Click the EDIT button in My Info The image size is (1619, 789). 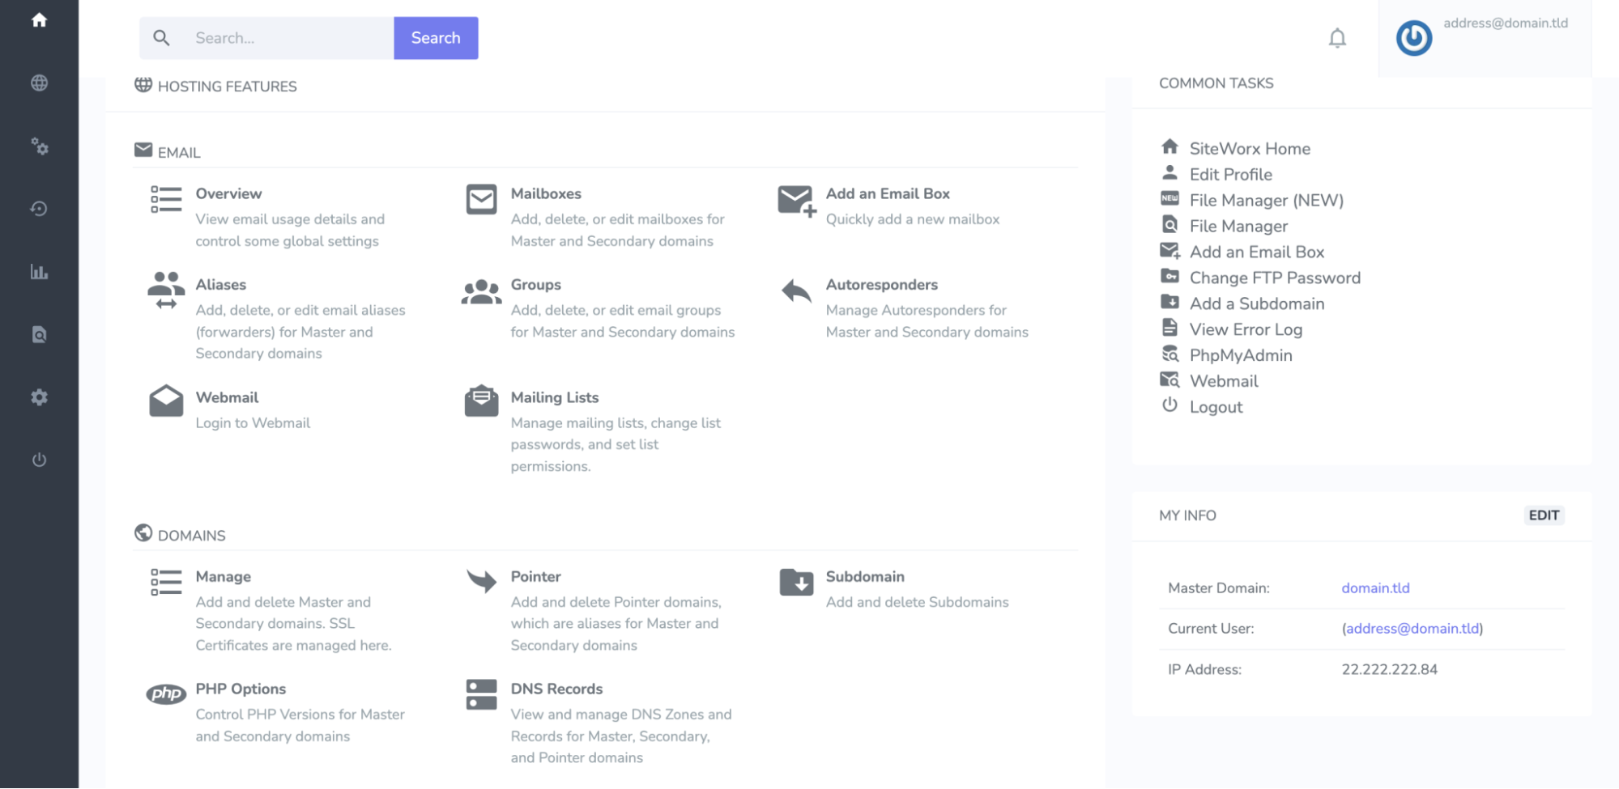1544,515
